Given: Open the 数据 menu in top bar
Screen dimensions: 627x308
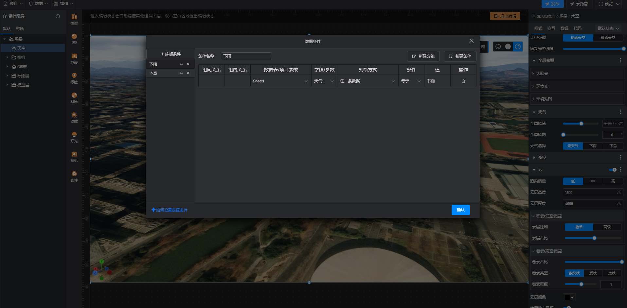Looking at the screenshot, I should [x=38, y=4].
